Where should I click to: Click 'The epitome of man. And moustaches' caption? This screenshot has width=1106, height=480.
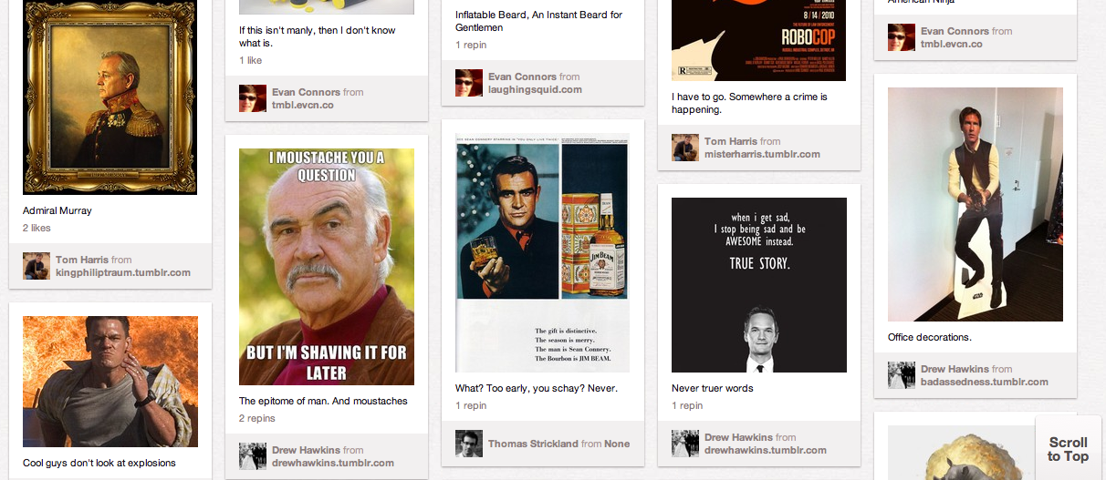(x=323, y=401)
